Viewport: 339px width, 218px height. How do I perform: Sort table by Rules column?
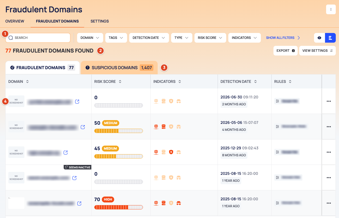click(x=290, y=82)
